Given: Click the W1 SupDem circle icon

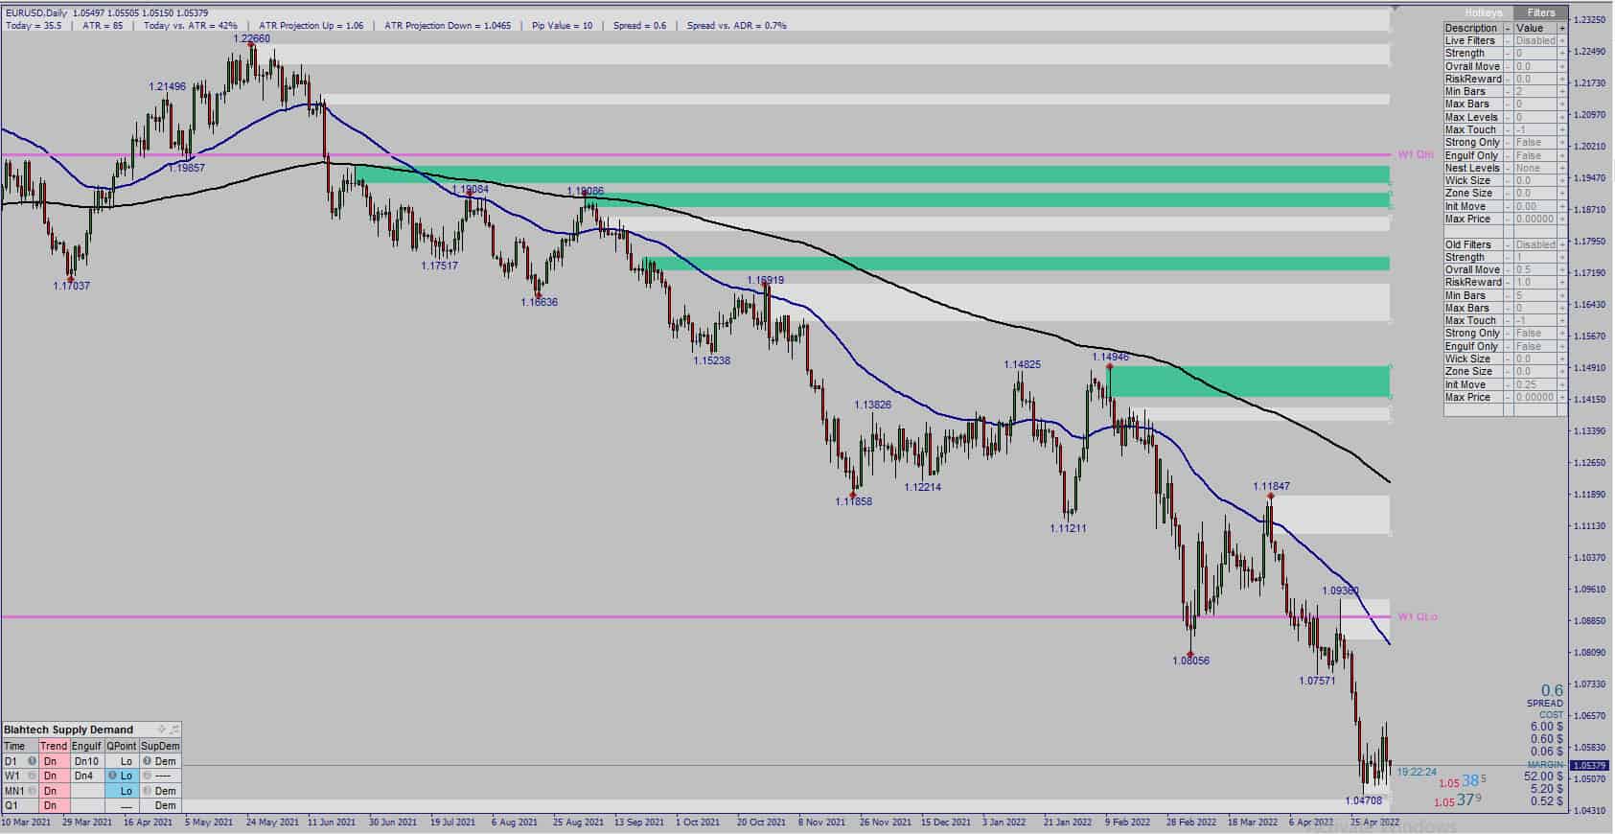Looking at the screenshot, I should tap(147, 776).
